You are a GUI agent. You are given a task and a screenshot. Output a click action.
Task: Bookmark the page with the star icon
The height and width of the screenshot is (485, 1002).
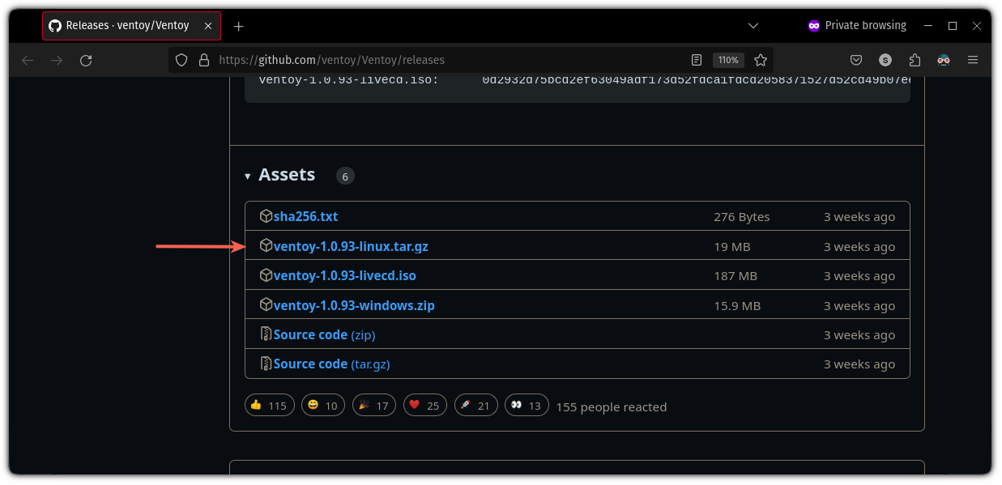tap(760, 59)
